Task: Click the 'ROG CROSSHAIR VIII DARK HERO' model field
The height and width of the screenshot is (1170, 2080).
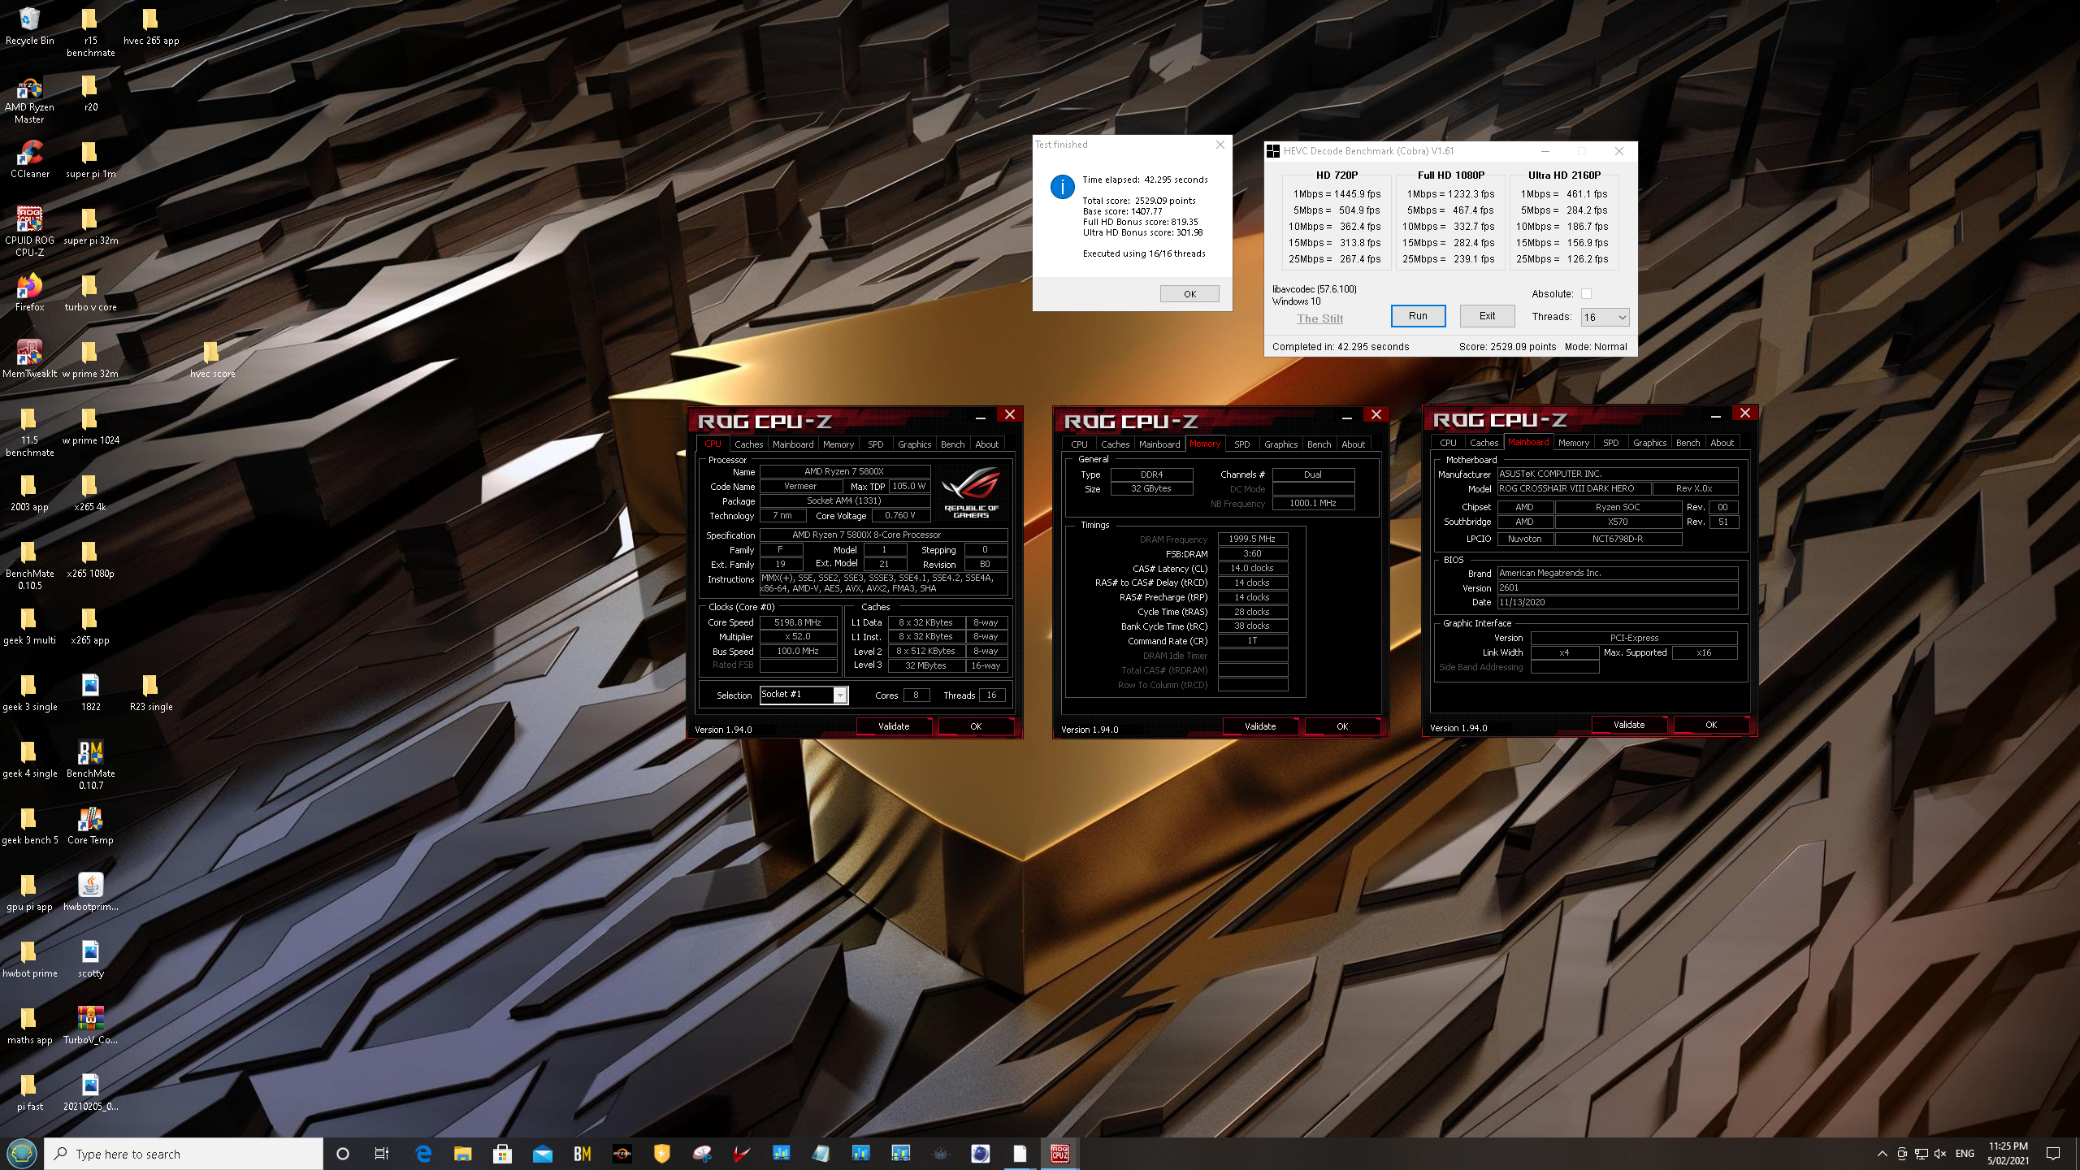Action: pyautogui.click(x=1575, y=488)
